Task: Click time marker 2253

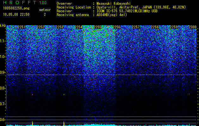Action: click(59, 27)
